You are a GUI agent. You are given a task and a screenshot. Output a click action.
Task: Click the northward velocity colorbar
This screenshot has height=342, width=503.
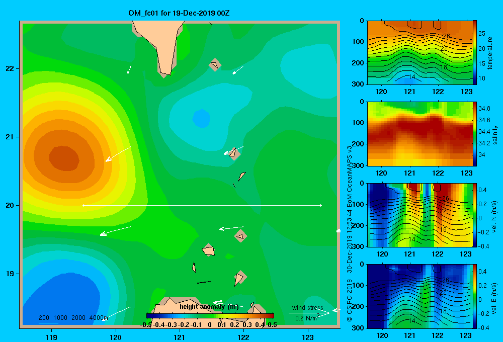(x=475, y=215)
